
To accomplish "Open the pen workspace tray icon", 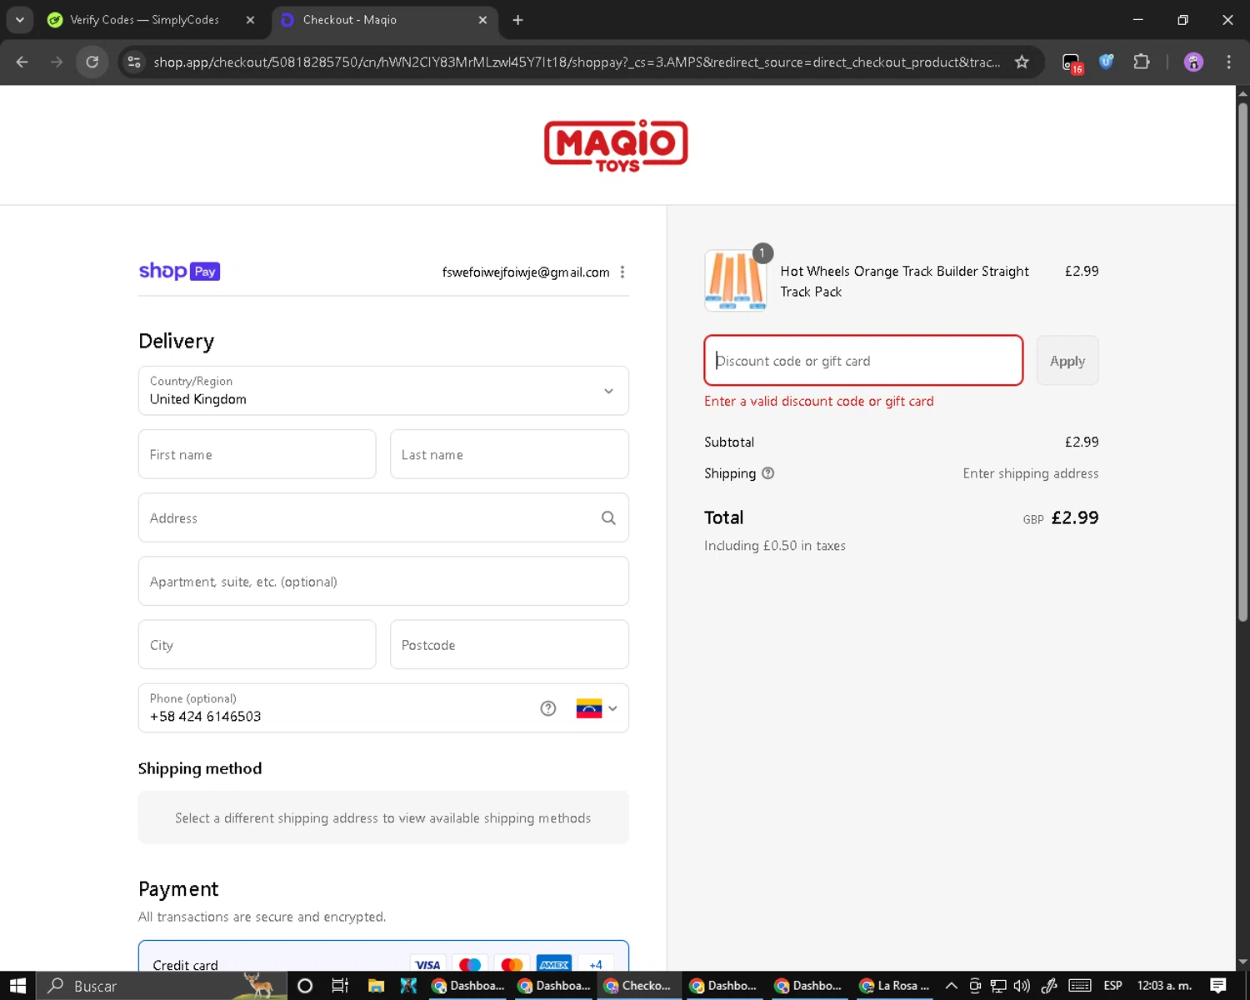I will click(x=1049, y=986).
